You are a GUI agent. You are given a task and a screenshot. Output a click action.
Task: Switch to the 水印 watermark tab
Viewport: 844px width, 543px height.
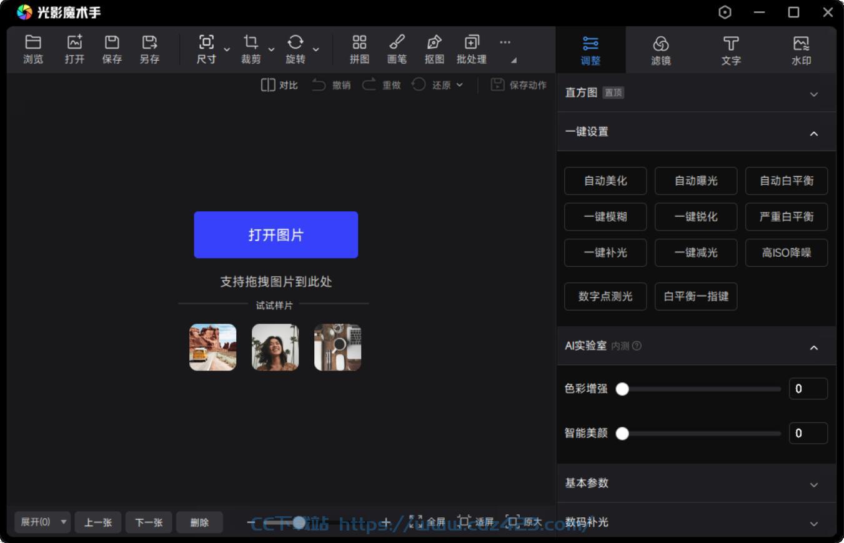coord(801,50)
